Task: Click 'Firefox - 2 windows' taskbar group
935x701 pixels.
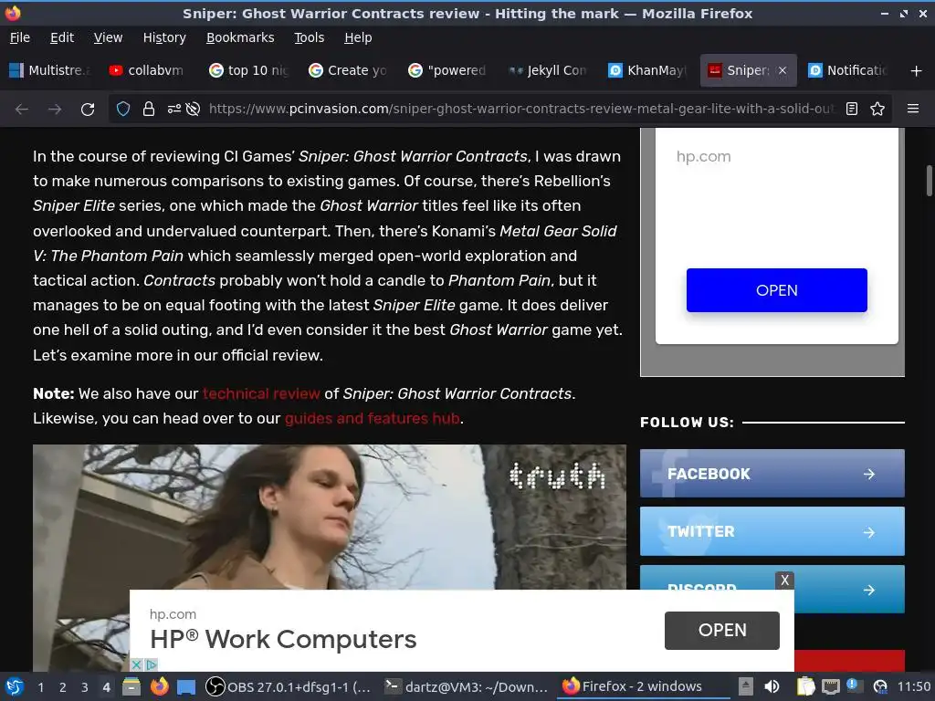Action: tap(644, 686)
